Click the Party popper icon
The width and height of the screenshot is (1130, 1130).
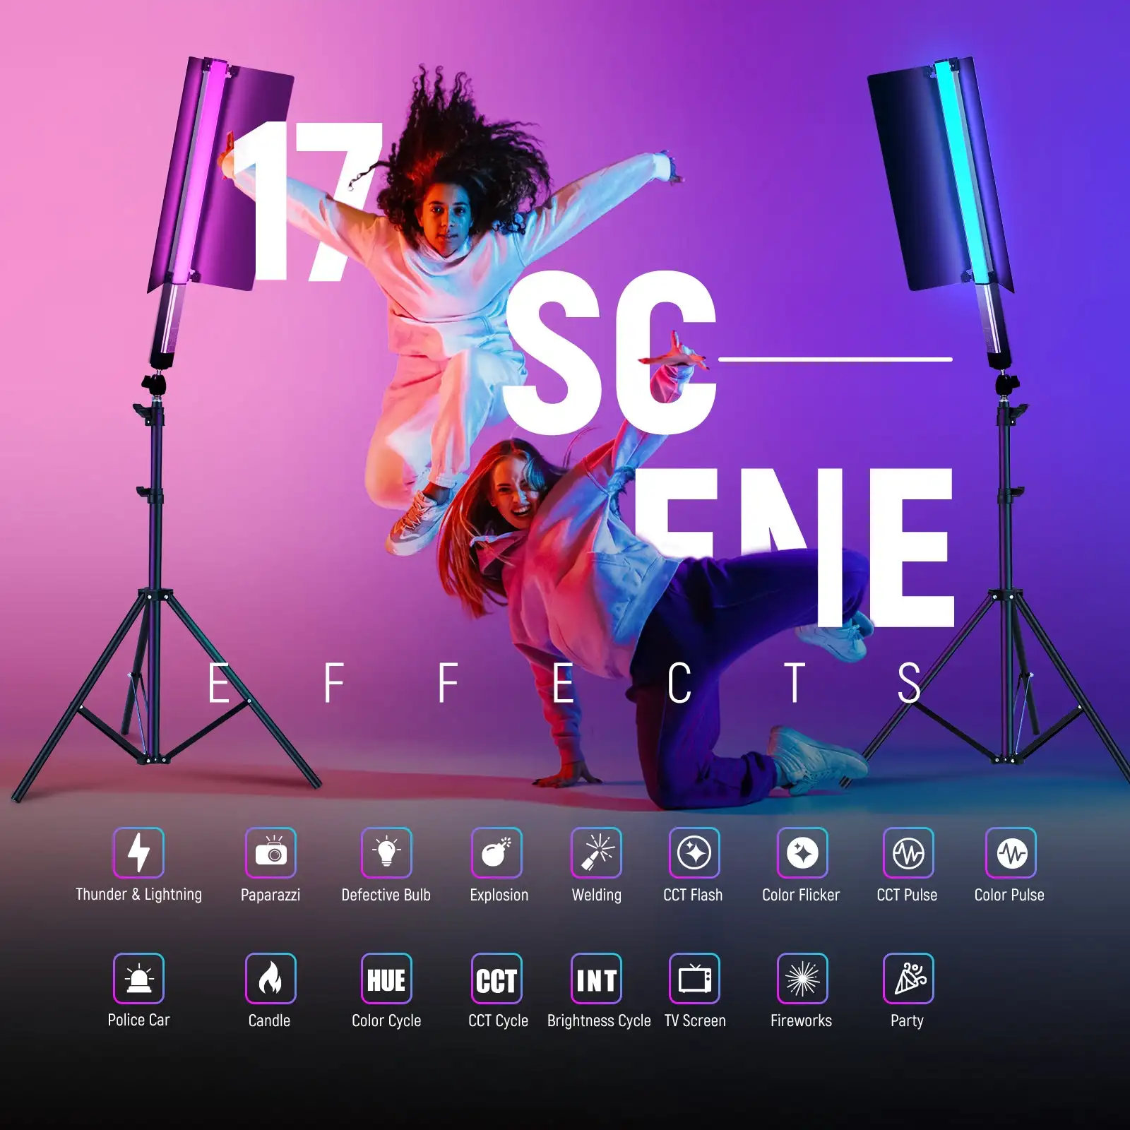pyautogui.click(x=908, y=978)
